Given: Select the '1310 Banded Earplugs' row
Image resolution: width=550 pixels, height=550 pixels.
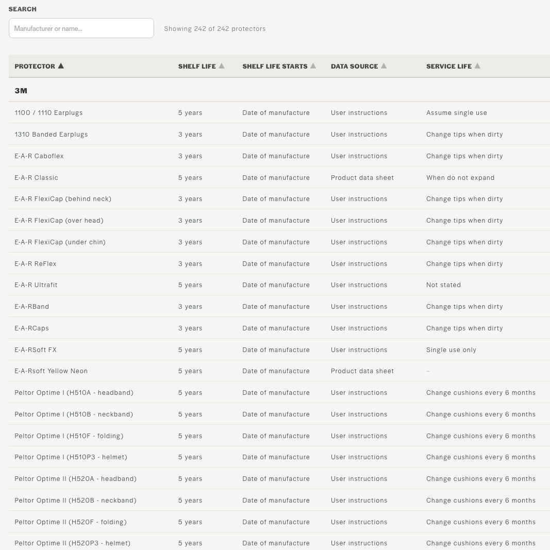Looking at the screenshot, I should coord(279,134).
